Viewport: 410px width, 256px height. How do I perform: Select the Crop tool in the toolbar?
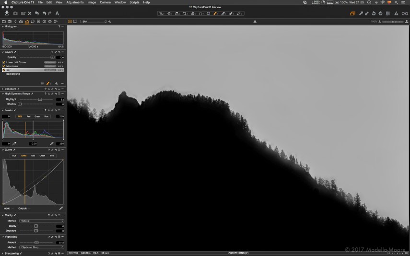[x=185, y=13]
